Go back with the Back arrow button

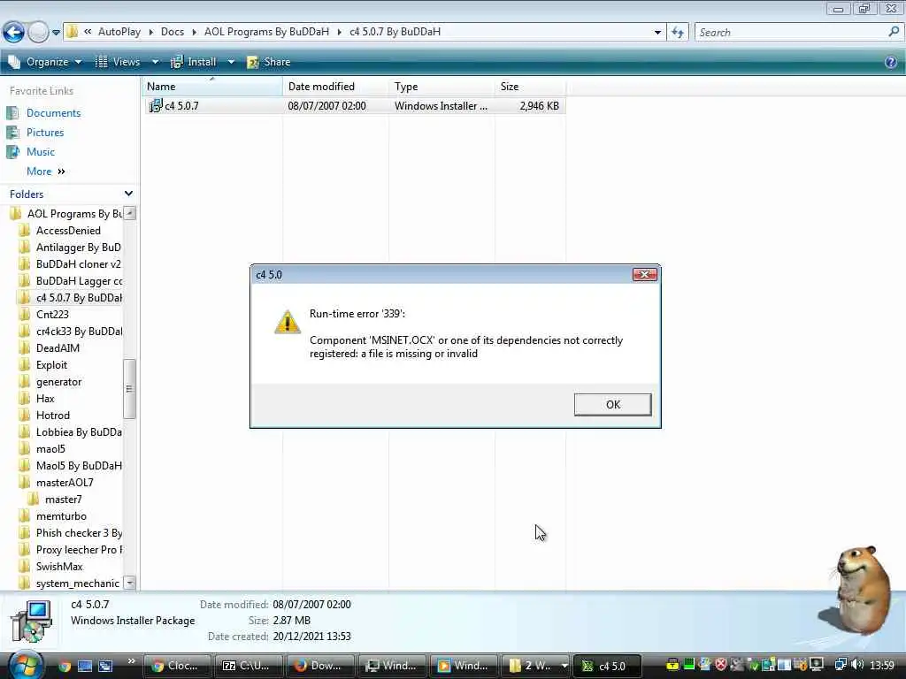pos(13,33)
